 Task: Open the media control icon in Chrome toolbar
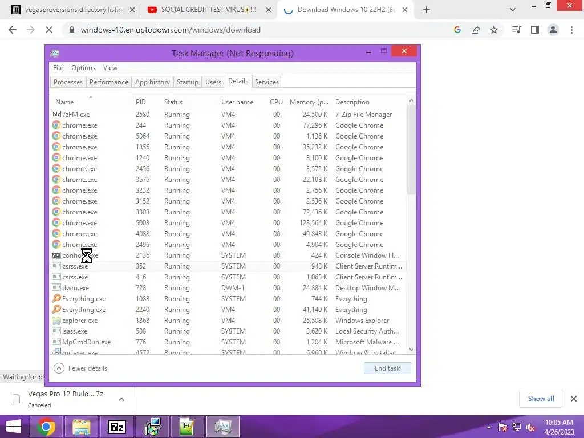point(517,30)
